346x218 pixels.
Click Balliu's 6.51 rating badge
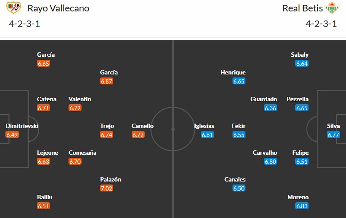pyautogui.click(x=44, y=206)
